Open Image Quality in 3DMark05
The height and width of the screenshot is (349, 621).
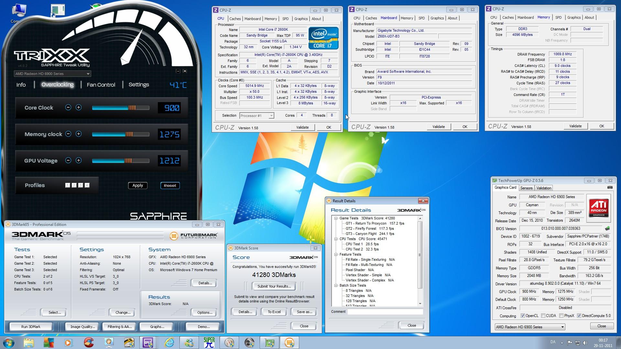(x=83, y=327)
